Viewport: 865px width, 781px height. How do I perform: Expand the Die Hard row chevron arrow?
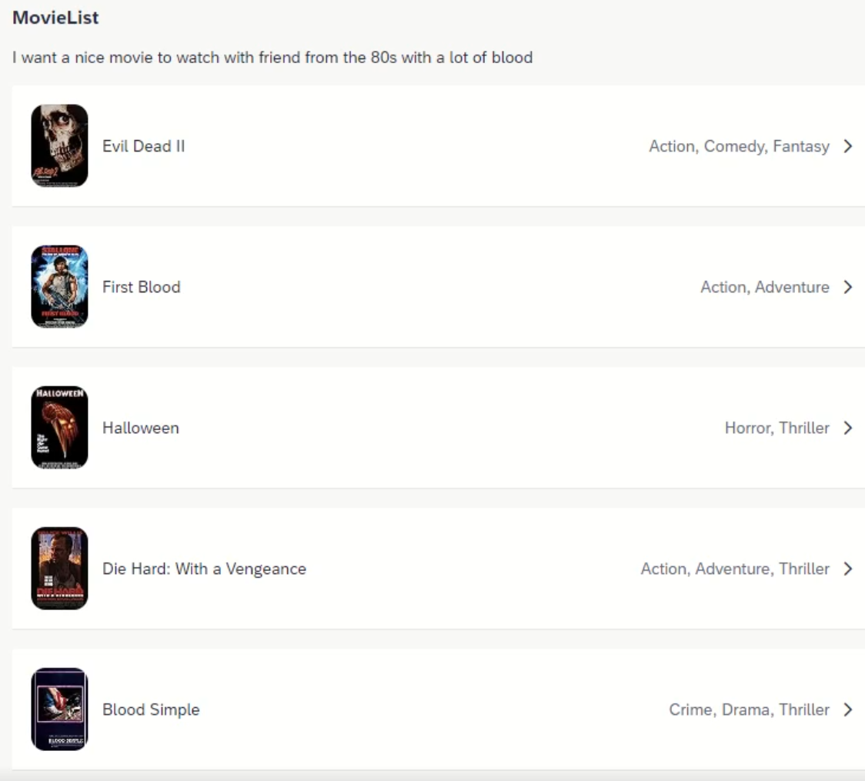[848, 569]
